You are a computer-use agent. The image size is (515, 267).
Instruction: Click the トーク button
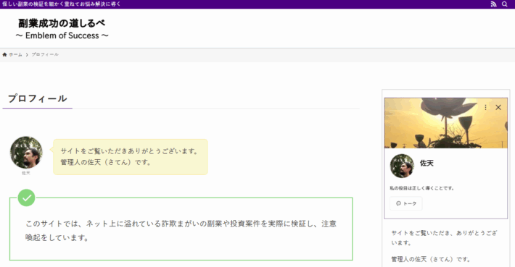pos(406,203)
